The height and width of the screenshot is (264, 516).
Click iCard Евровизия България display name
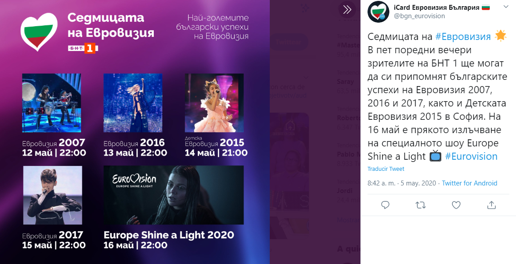[436, 7]
